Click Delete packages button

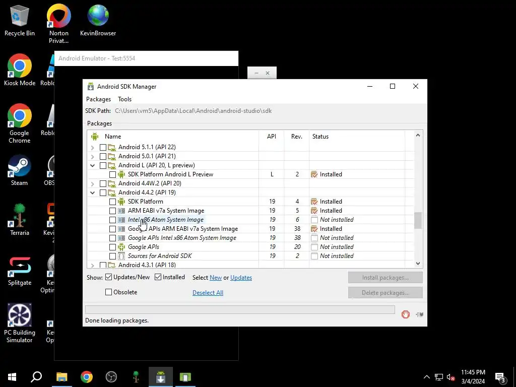pos(385,293)
